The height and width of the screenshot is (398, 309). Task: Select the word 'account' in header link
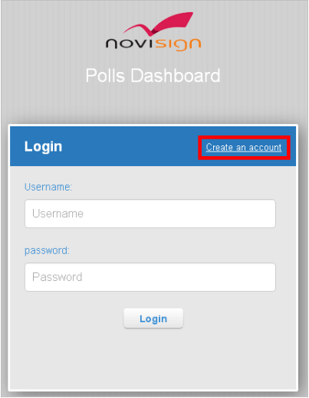265,148
